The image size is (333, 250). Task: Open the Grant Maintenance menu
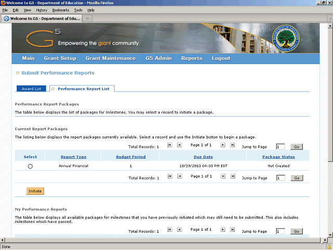[x=110, y=58]
